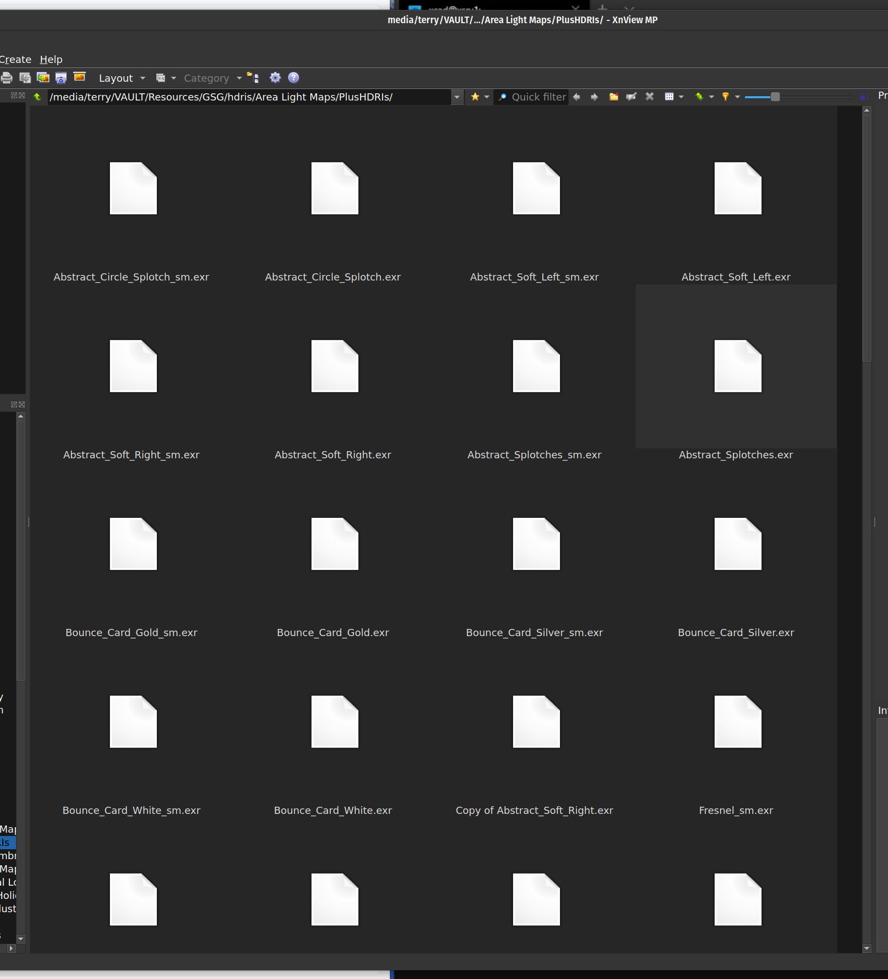Open the Create menu

[15, 60]
